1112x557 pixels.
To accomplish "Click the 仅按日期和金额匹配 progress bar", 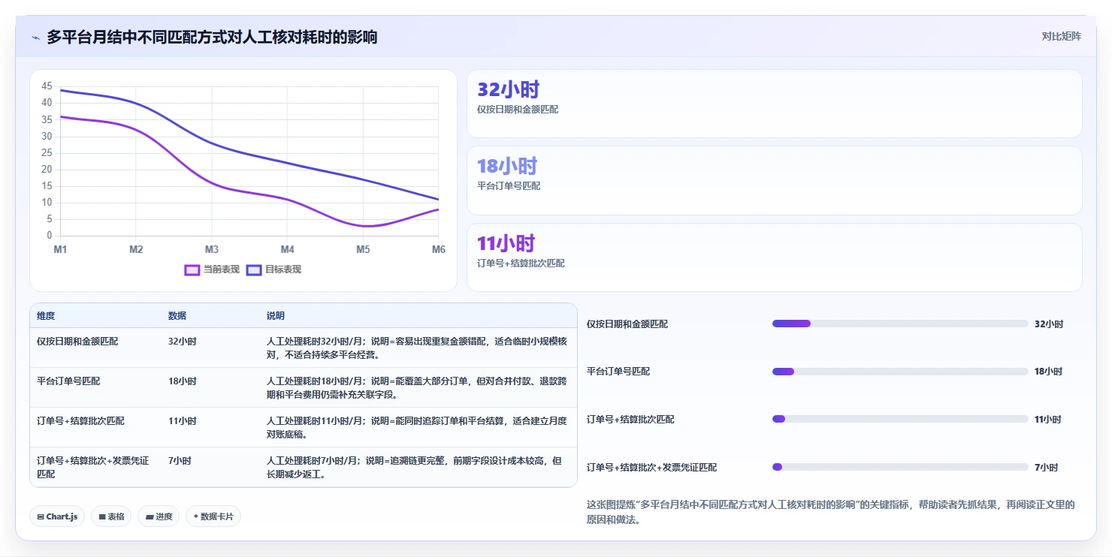I will click(900, 324).
